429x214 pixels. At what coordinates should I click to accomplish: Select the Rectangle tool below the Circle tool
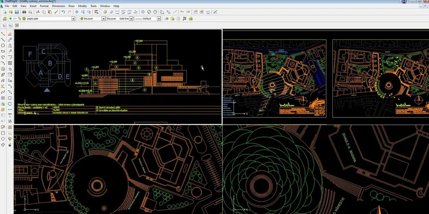pos(3,51)
